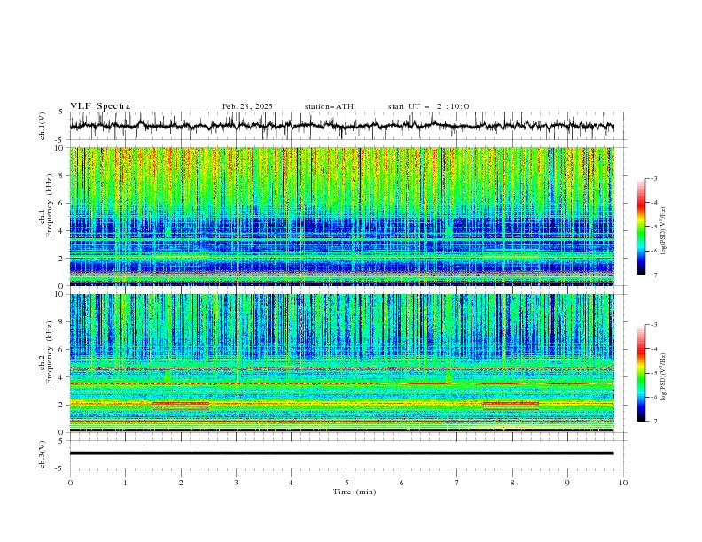Click the "8" kHz tick on ch.1 spectrogram
Screen dimensions: 702x542
[x=62, y=175]
